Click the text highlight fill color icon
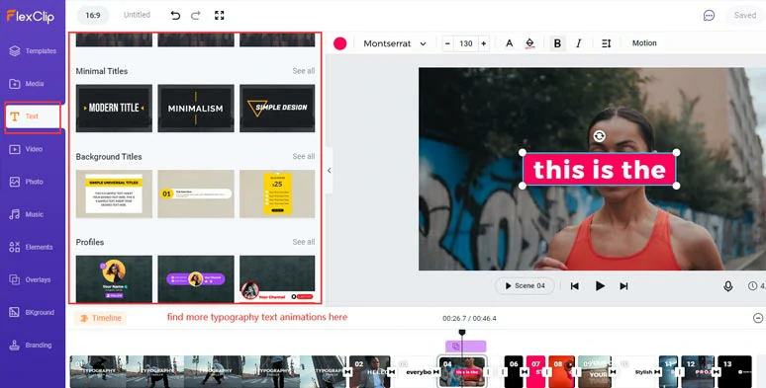The height and width of the screenshot is (388, 766). point(530,43)
